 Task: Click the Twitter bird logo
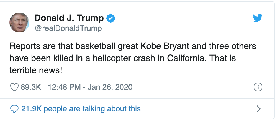tap(258, 18)
